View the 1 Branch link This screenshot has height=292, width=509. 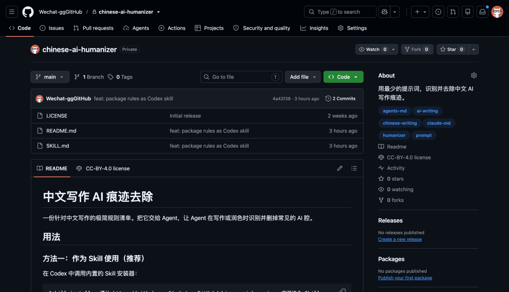click(89, 77)
